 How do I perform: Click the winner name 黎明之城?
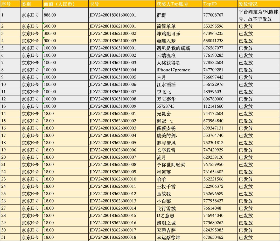(x=166, y=223)
